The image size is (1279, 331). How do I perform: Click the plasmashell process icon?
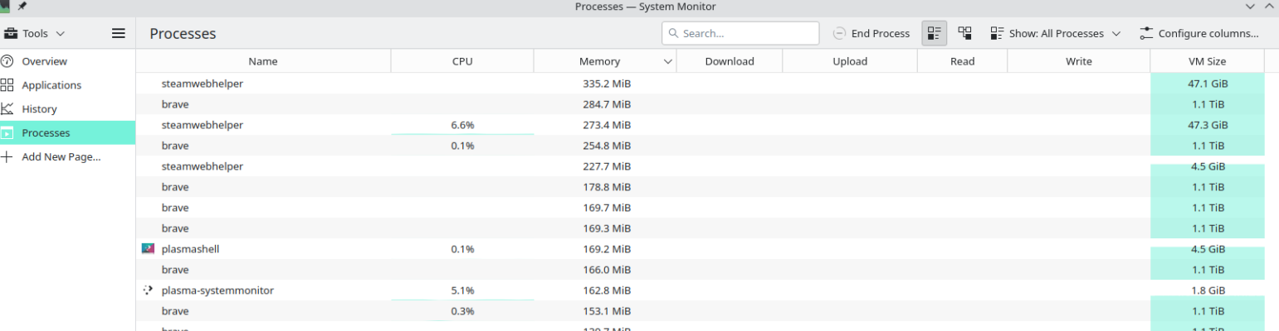(x=148, y=249)
